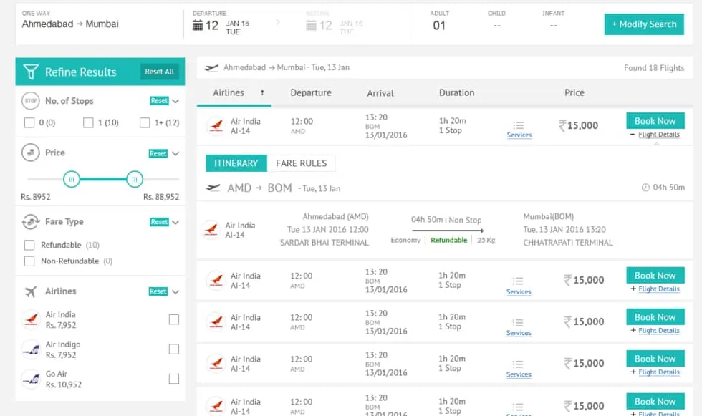The image size is (702, 416).
Task: Click the price slider track between the handles
Action: [x=103, y=180]
